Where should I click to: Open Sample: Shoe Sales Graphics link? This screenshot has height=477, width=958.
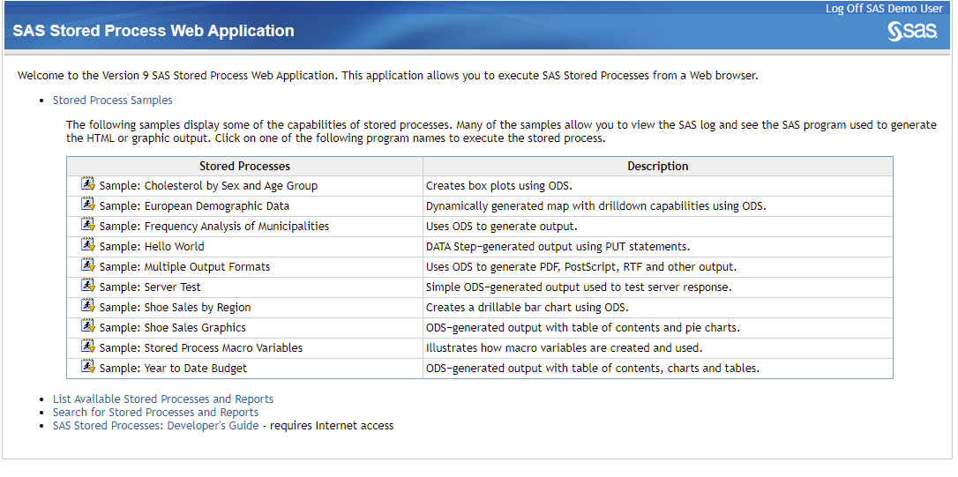pyautogui.click(x=172, y=328)
